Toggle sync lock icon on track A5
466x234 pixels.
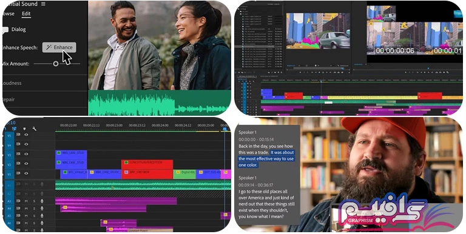point(18,216)
